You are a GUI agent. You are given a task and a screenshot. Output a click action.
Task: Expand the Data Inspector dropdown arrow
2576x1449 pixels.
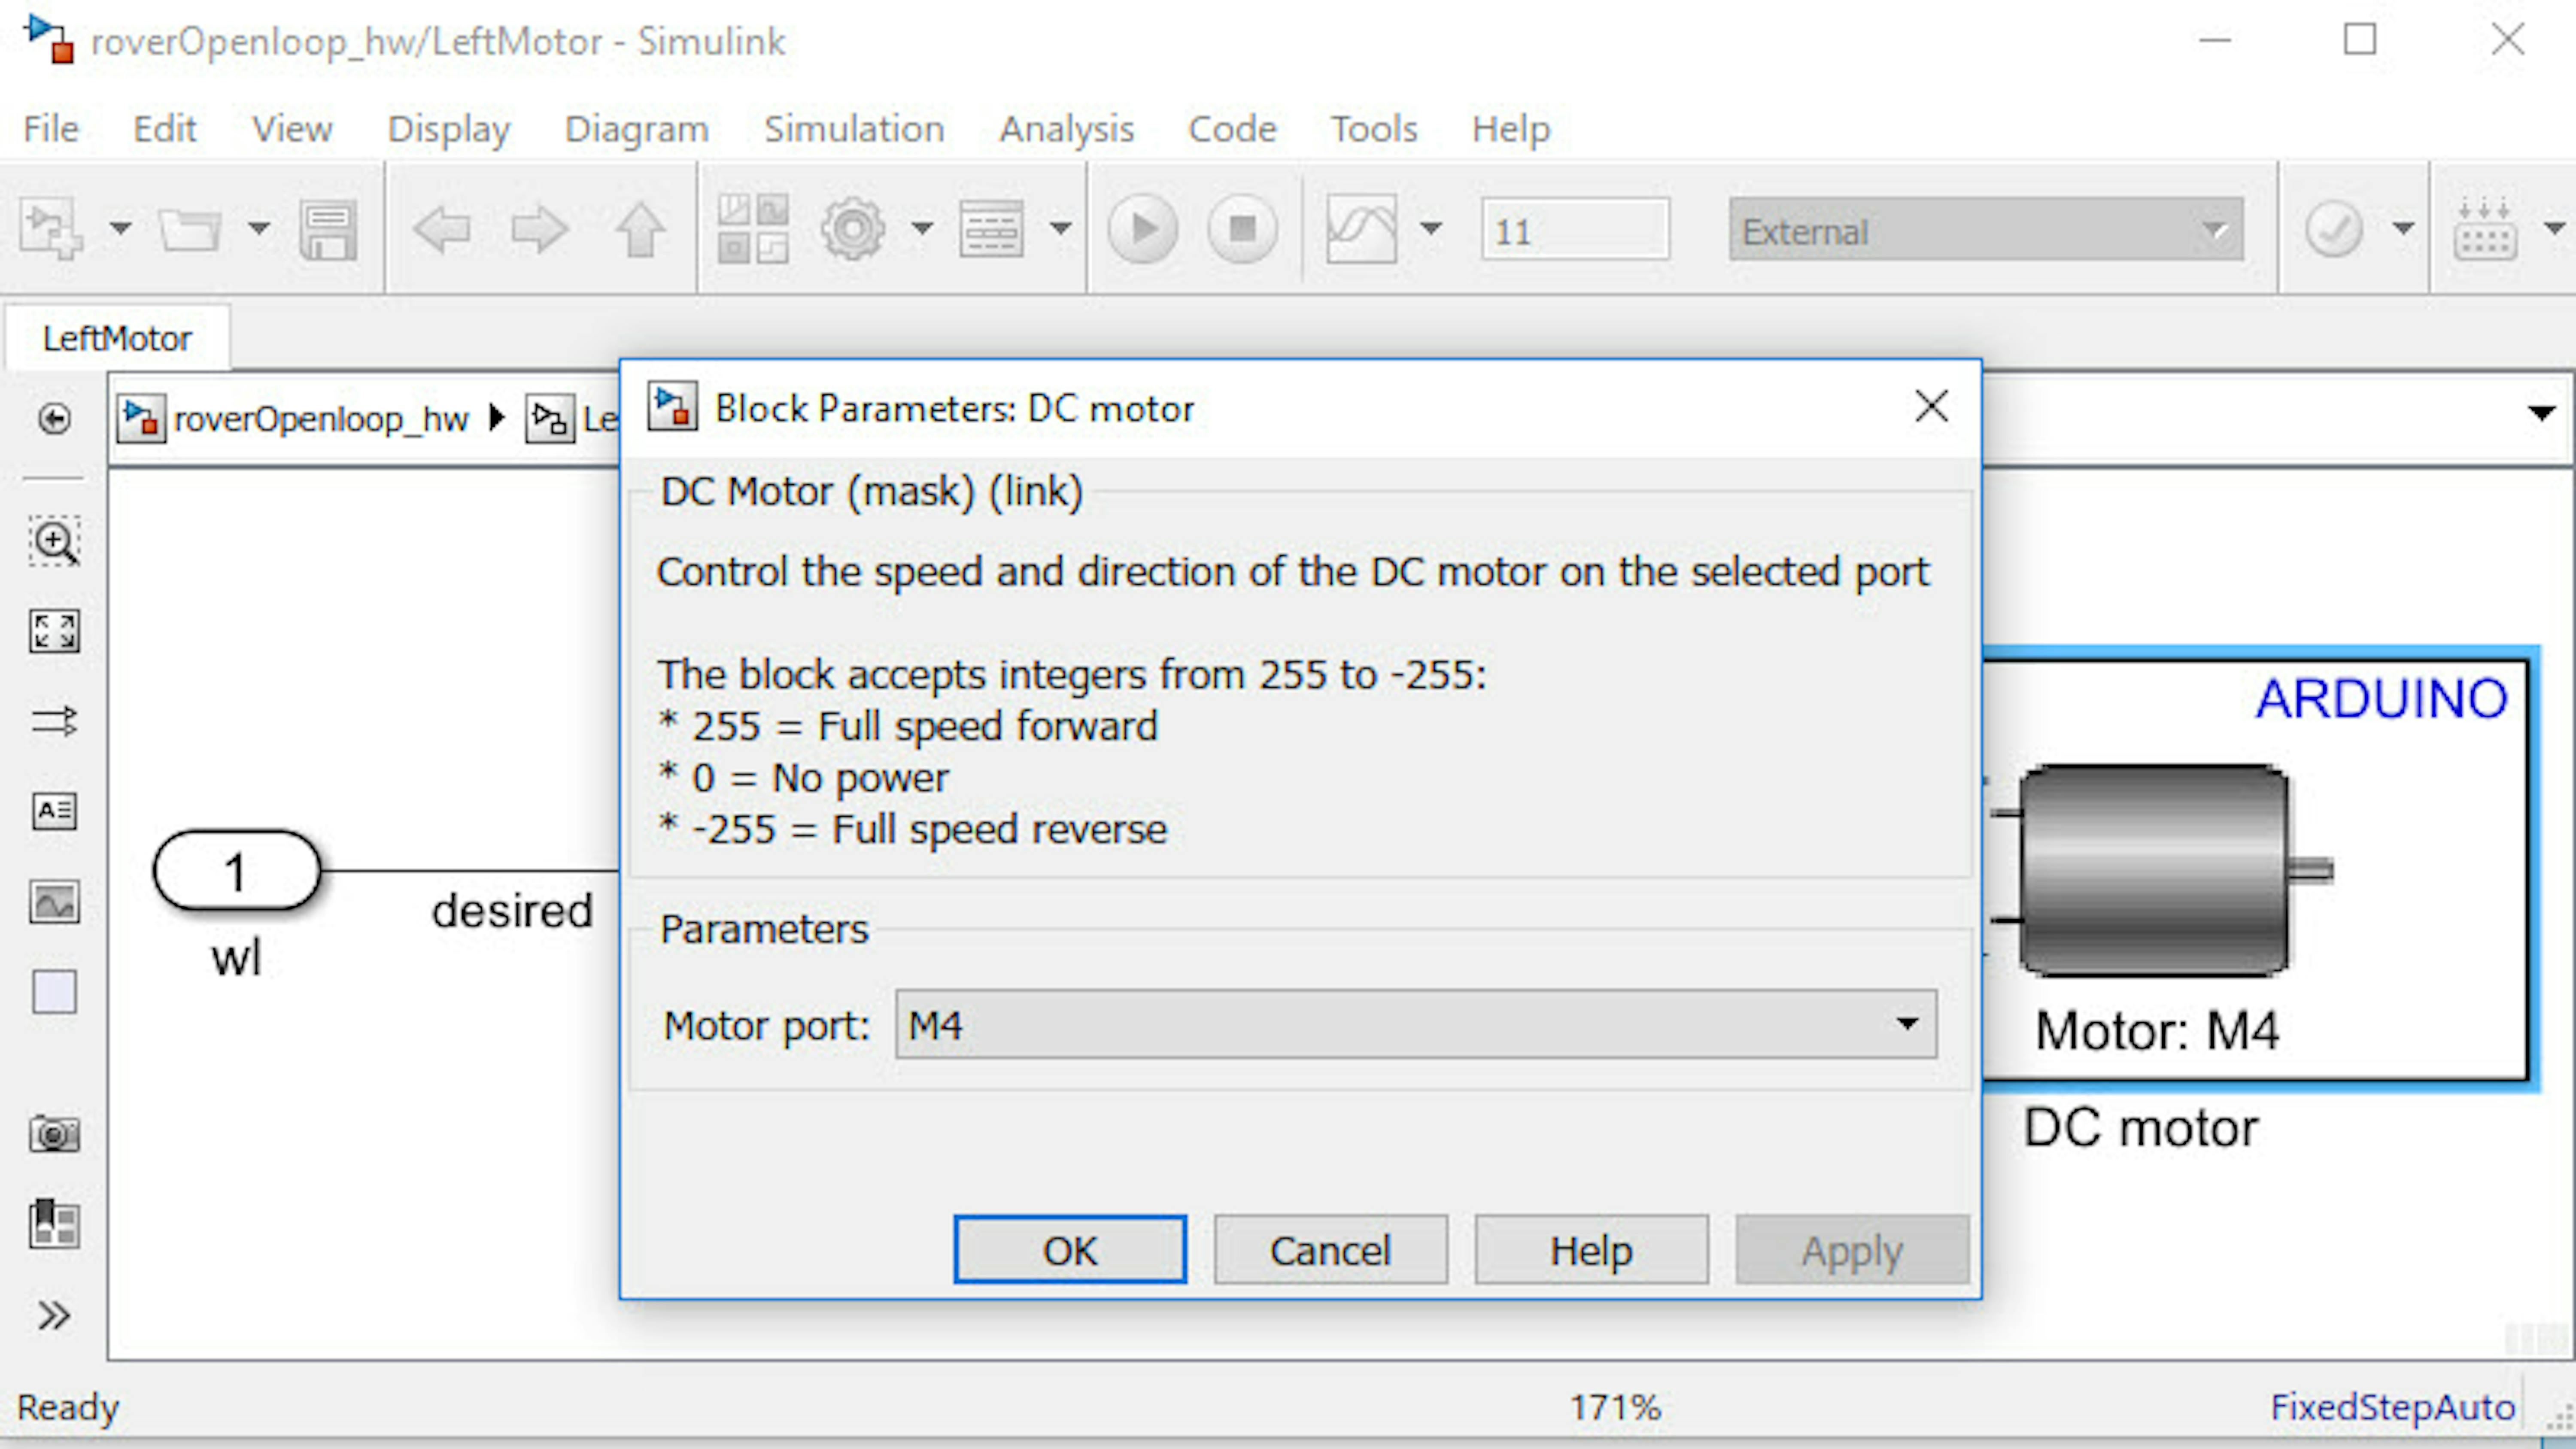tap(1431, 229)
